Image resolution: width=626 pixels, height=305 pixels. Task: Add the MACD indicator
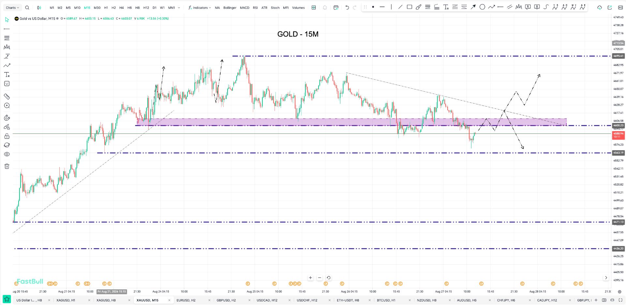(x=245, y=8)
